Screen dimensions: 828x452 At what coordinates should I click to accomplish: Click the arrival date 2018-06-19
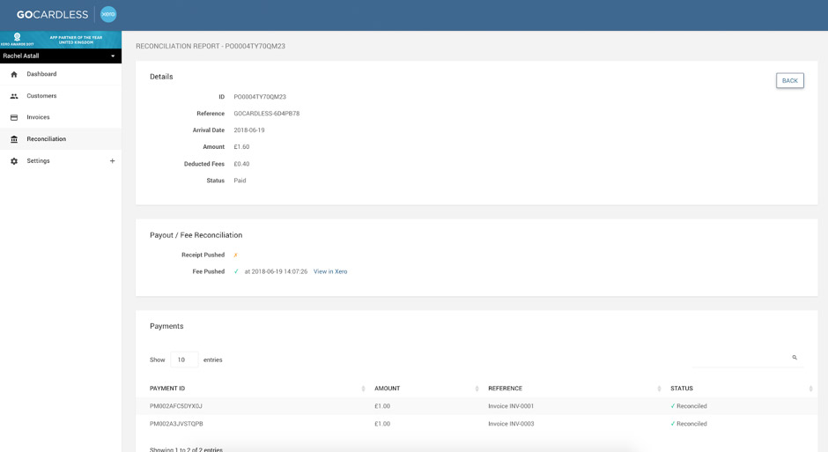click(x=249, y=130)
